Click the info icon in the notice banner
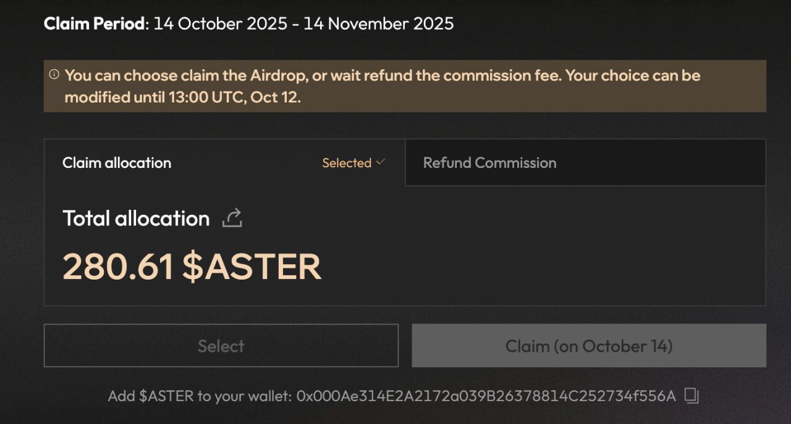This screenshot has height=424, width=791. coord(54,75)
